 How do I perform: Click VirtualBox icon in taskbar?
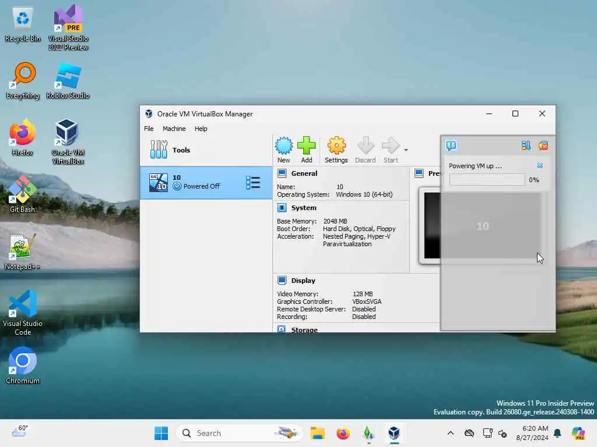tap(394, 433)
